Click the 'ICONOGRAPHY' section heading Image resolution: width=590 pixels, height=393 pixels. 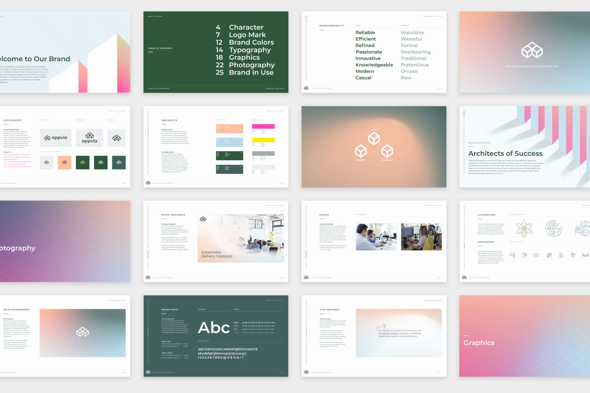(486, 242)
